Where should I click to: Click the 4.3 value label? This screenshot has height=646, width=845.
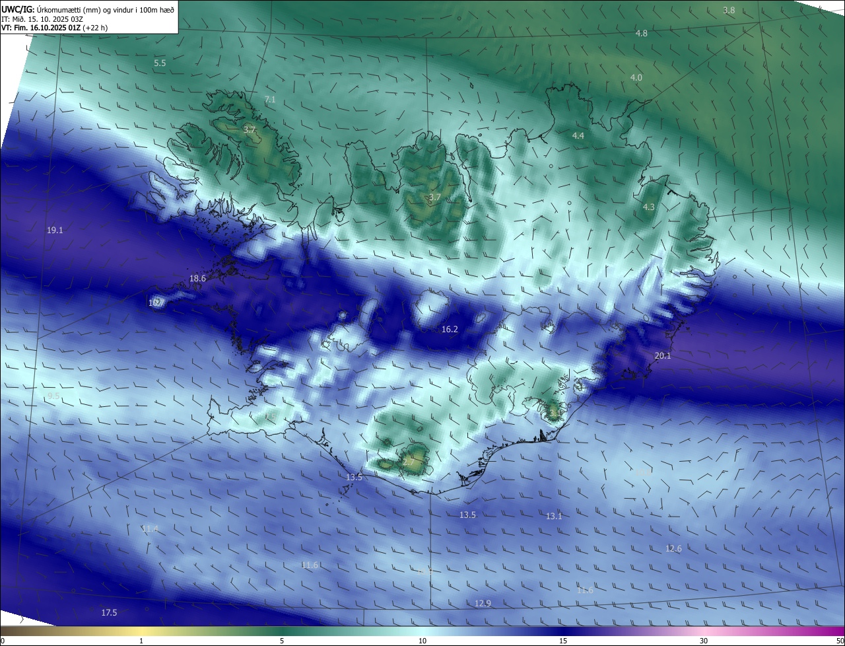click(649, 207)
